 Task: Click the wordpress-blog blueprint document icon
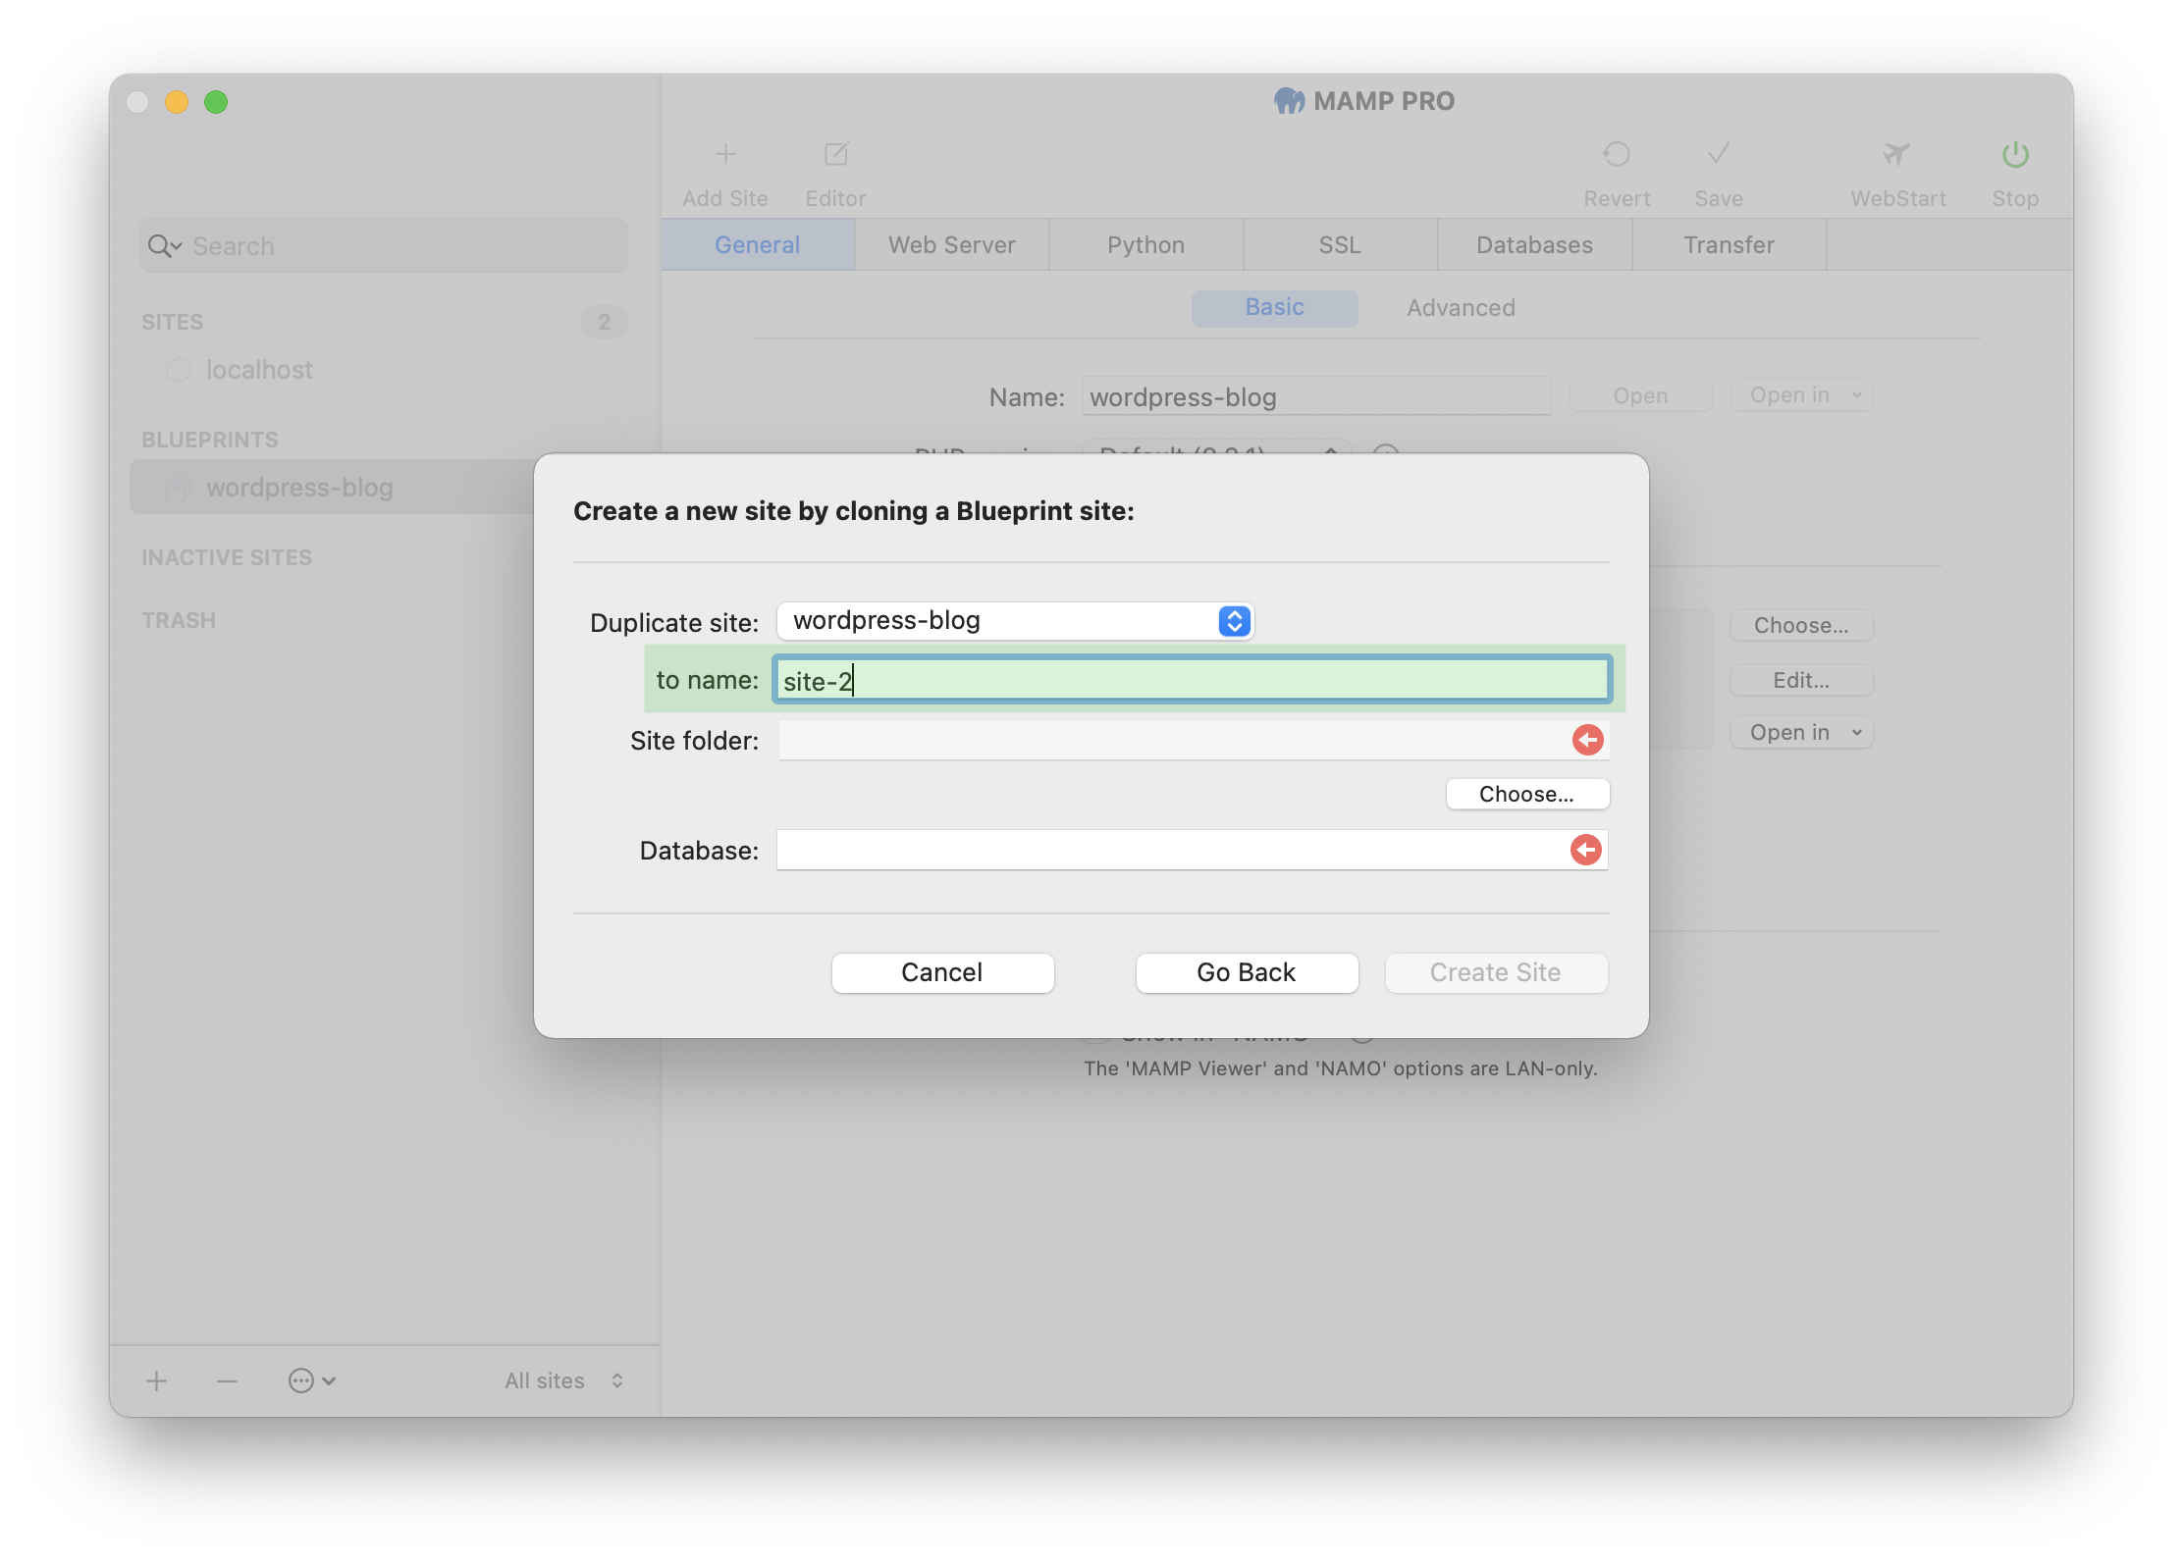coord(178,488)
